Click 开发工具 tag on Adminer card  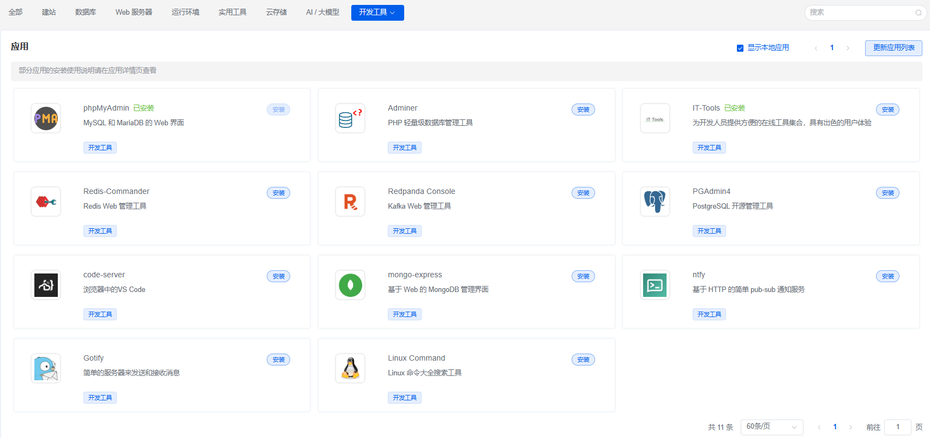pos(404,148)
